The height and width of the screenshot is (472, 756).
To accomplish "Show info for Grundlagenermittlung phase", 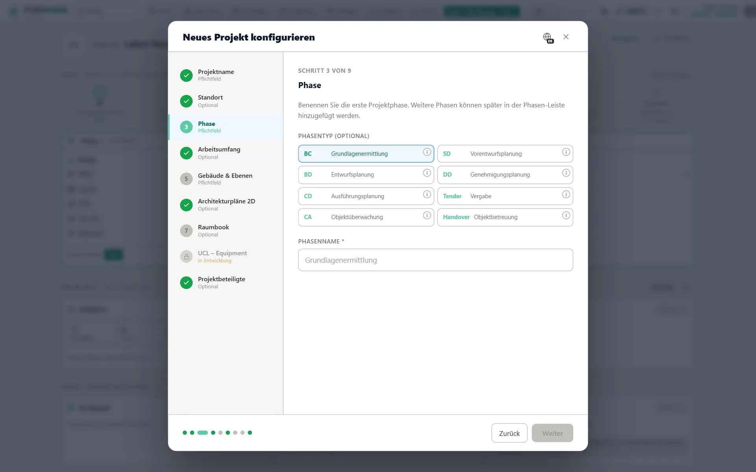I will click(427, 152).
